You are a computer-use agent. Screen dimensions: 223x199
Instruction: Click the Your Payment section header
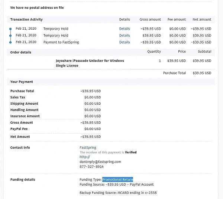point(22,82)
